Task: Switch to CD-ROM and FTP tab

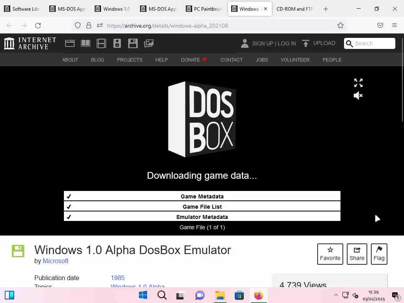Action: [294, 9]
